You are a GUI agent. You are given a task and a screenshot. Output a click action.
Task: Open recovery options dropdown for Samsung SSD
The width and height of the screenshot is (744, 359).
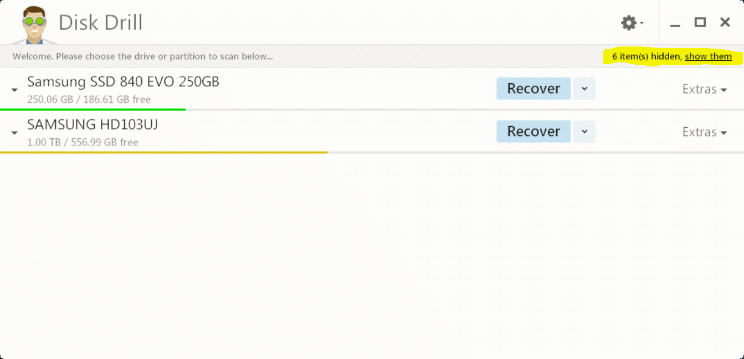(584, 89)
